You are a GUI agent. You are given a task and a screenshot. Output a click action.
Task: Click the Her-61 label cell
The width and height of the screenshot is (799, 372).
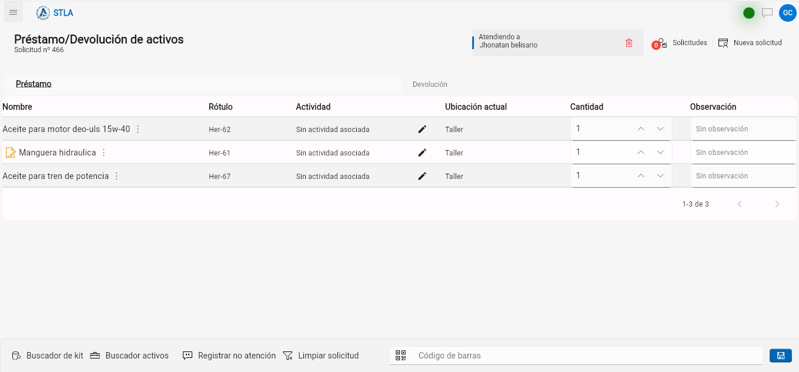pos(219,153)
